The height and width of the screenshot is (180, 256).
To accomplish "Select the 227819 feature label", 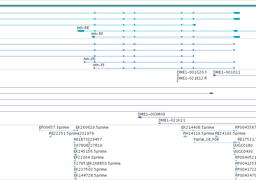I will [95, 145].
